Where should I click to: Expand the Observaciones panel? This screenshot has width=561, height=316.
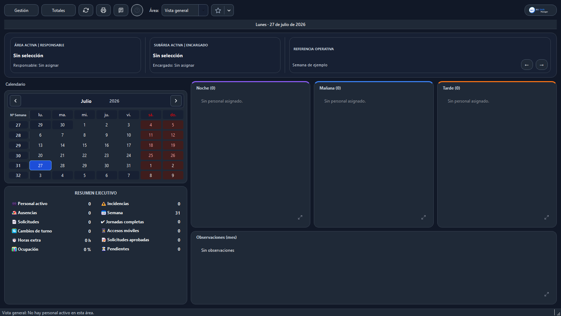pos(547,294)
